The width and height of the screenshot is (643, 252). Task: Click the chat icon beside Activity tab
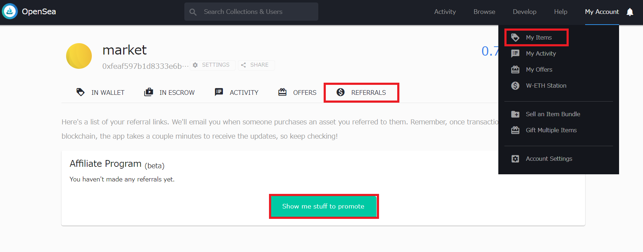pos(219,92)
